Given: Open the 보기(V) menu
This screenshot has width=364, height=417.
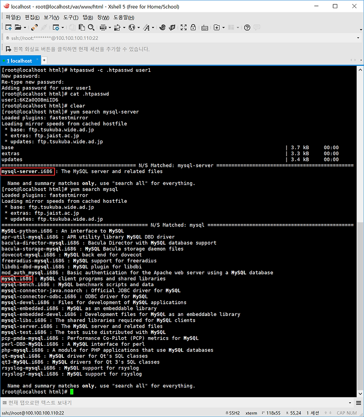Looking at the screenshot, I should coord(52,18).
